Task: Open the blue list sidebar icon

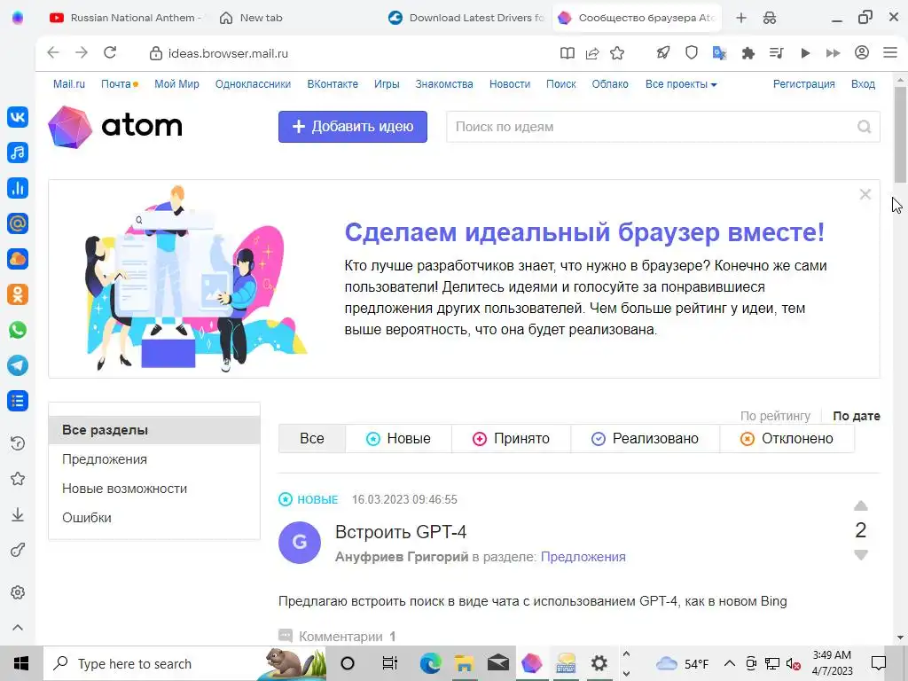Action: [18, 401]
